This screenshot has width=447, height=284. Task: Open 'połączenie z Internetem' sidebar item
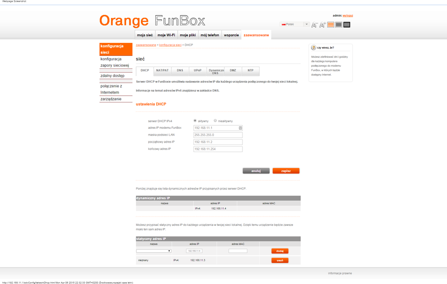(x=116, y=89)
